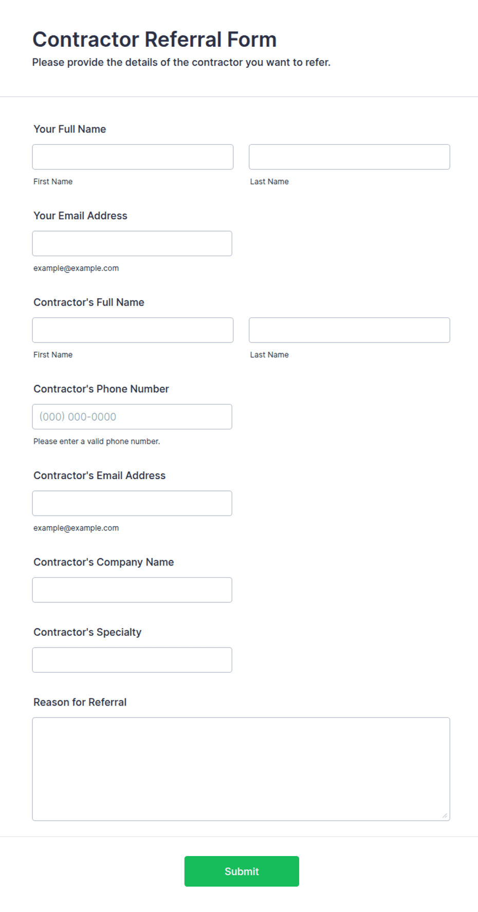Focus the Your Email Address input
This screenshot has width=478, height=912.
tap(132, 243)
